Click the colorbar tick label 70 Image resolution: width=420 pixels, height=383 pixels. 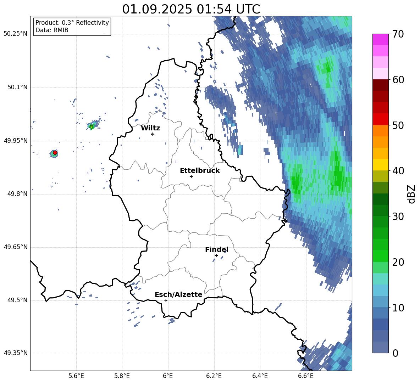(x=398, y=34)
